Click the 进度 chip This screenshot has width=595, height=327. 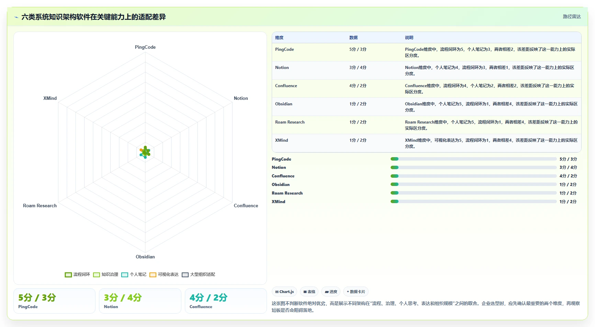tap(331, 292)
